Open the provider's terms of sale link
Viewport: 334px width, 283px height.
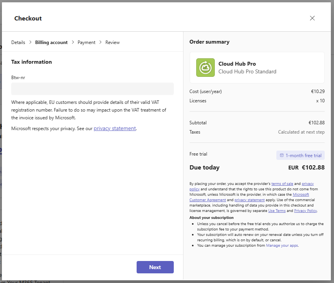(282, 183)
